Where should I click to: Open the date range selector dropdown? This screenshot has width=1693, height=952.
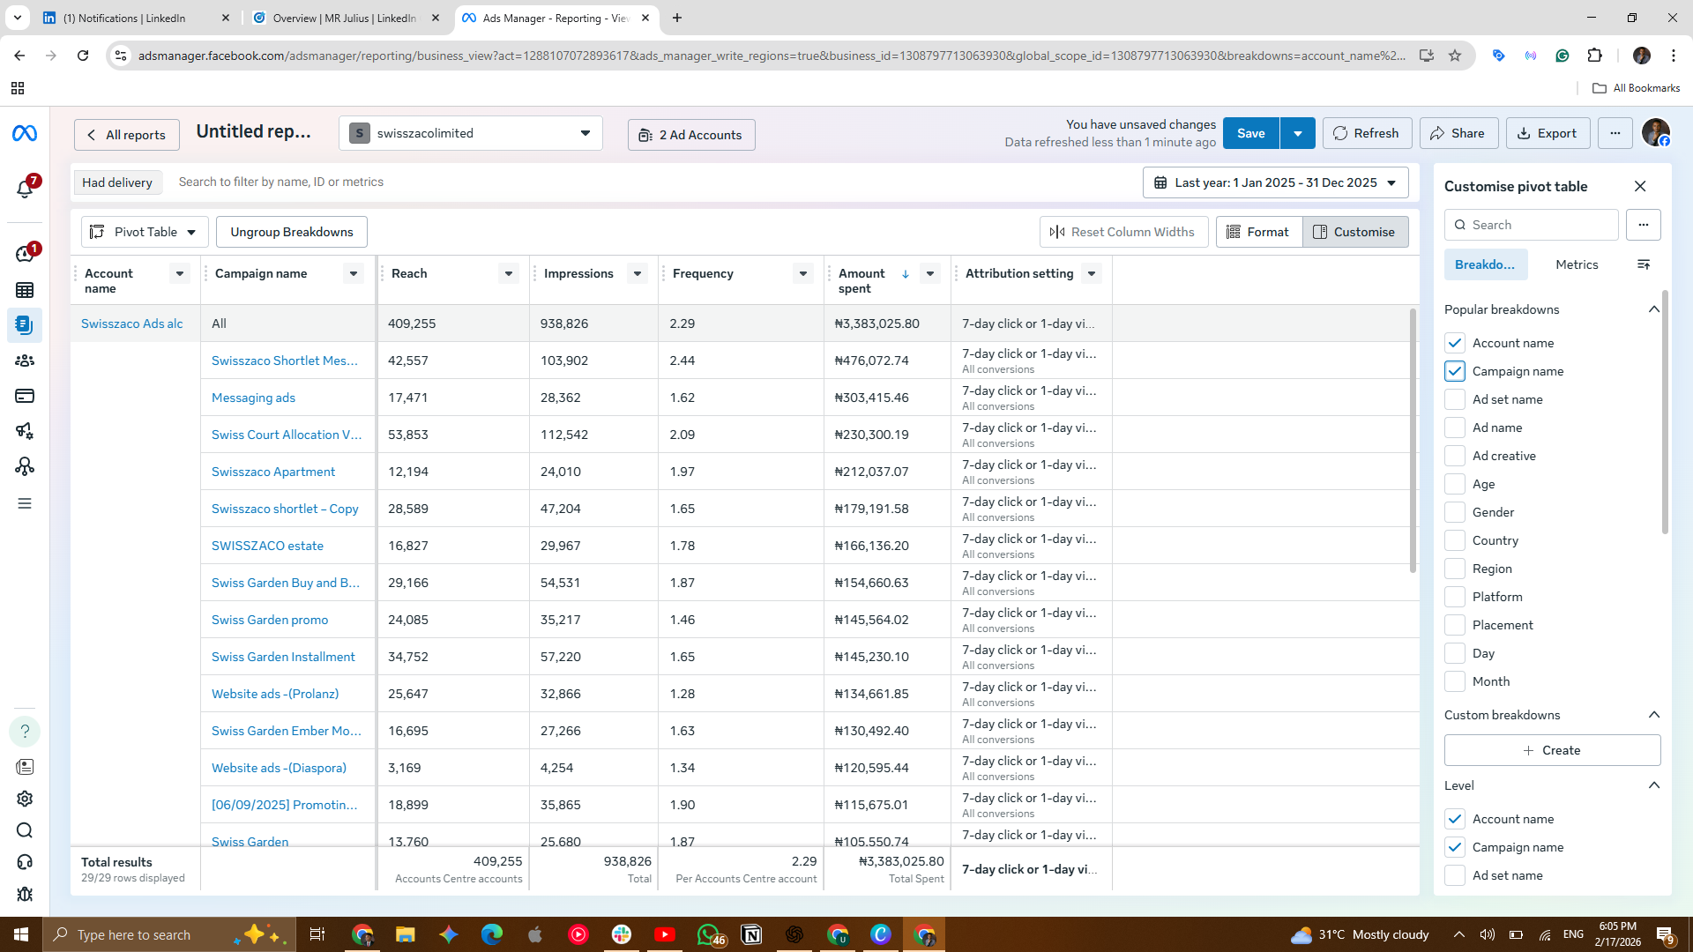pos(1275,182)
